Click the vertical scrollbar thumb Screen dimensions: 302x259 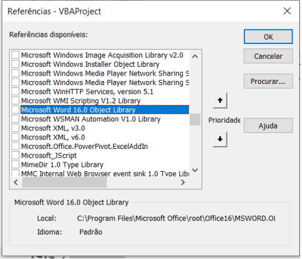[x=195, y=119]
